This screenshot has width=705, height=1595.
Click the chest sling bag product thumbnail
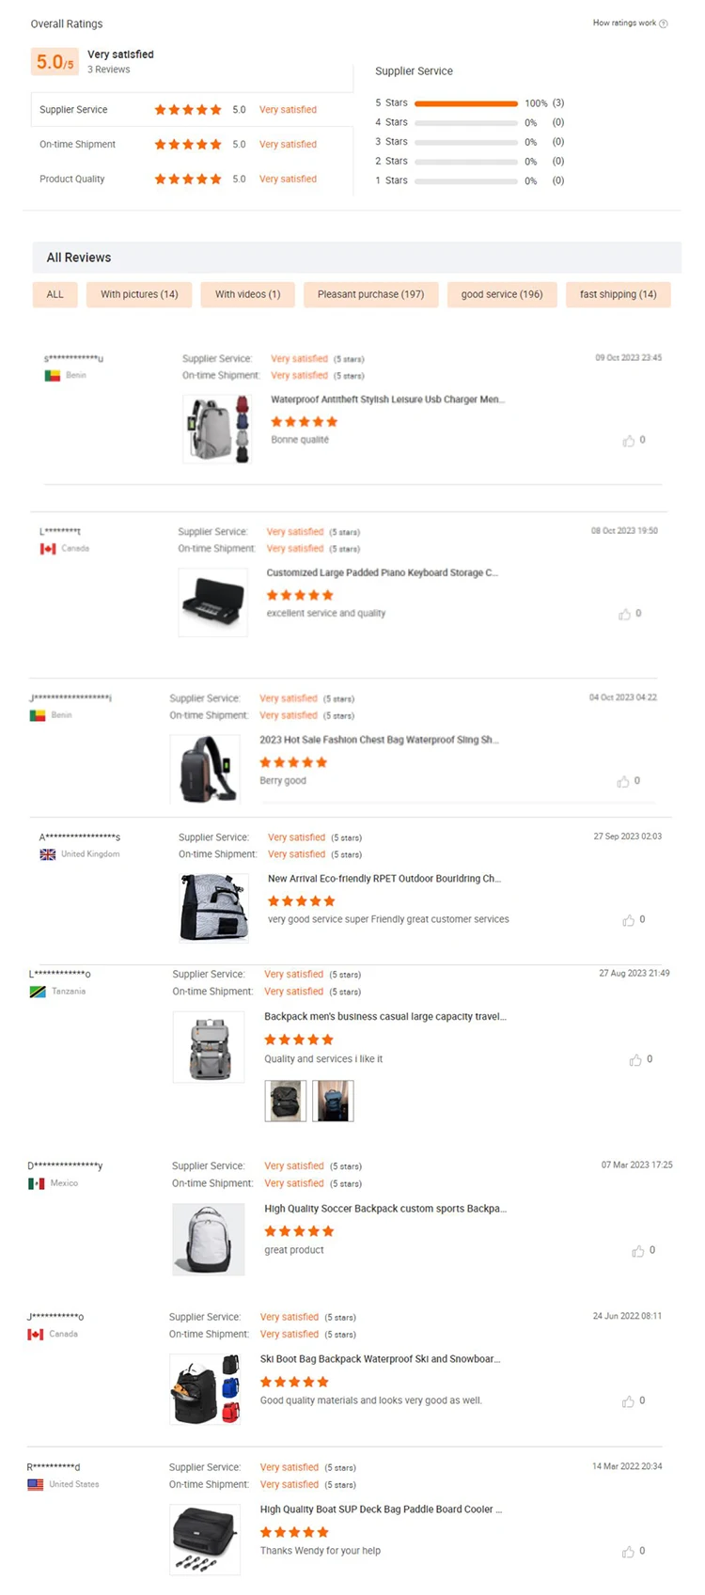205,769
